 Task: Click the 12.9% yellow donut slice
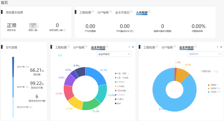click(x=76, y=103)
